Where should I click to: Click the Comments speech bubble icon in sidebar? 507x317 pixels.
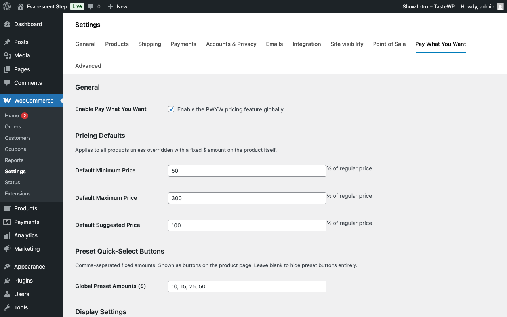[x=7, y=83]
